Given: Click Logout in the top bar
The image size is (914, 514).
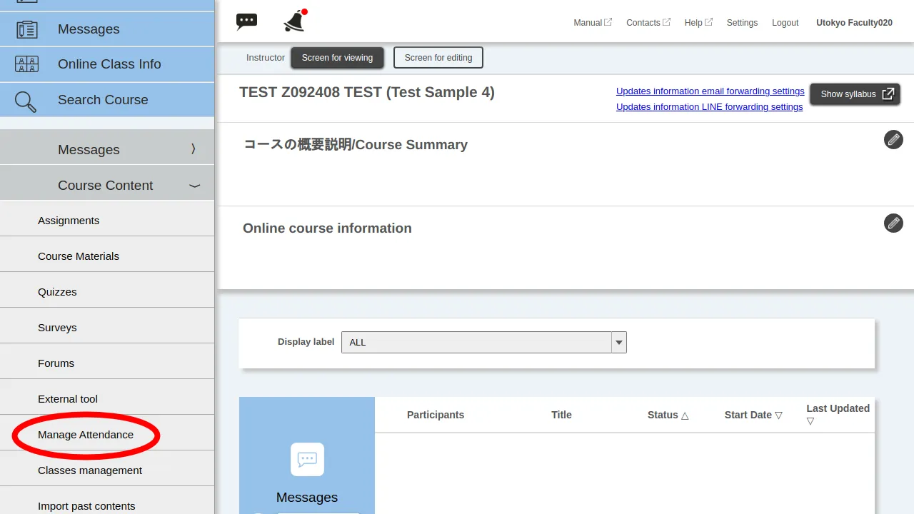Looking at the screenshot, I should pyautogui.click(x=785, y=23).
